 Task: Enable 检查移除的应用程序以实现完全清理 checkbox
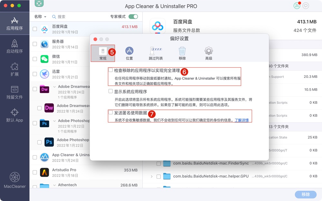coord(111,70)
